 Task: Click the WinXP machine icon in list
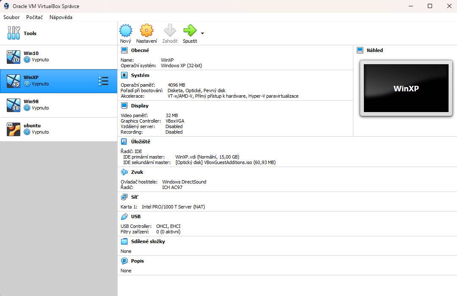pyautogui.click(x=14, y=81)
